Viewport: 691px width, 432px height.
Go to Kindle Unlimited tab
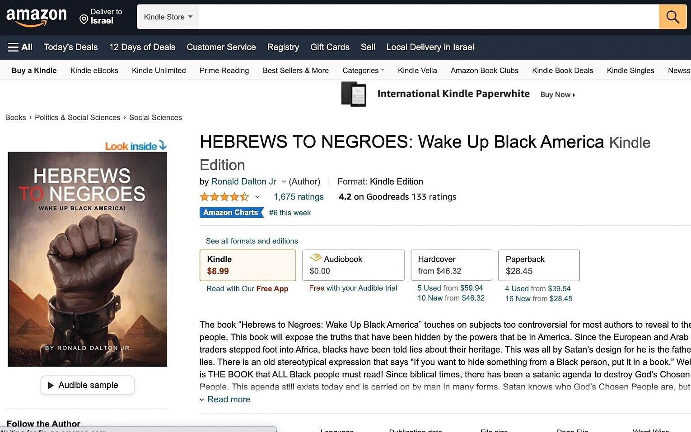click(159, 70)
